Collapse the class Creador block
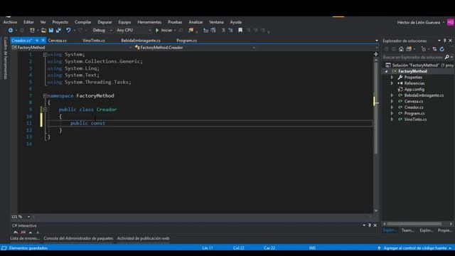Image resolution: width=455 pixels, height=256 pixels. pyautogui.click(x=45, y=110)
